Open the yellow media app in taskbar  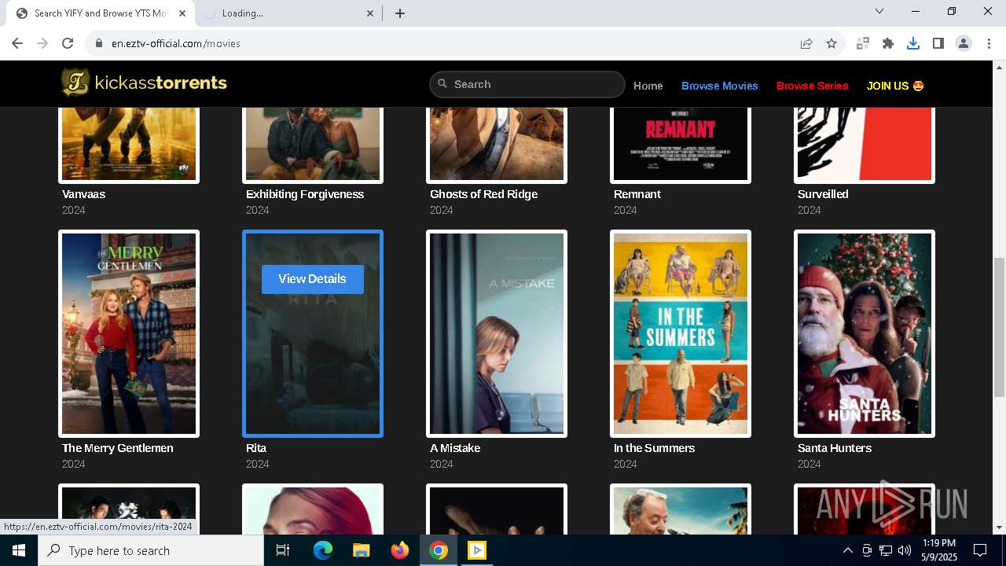(477, 550)
